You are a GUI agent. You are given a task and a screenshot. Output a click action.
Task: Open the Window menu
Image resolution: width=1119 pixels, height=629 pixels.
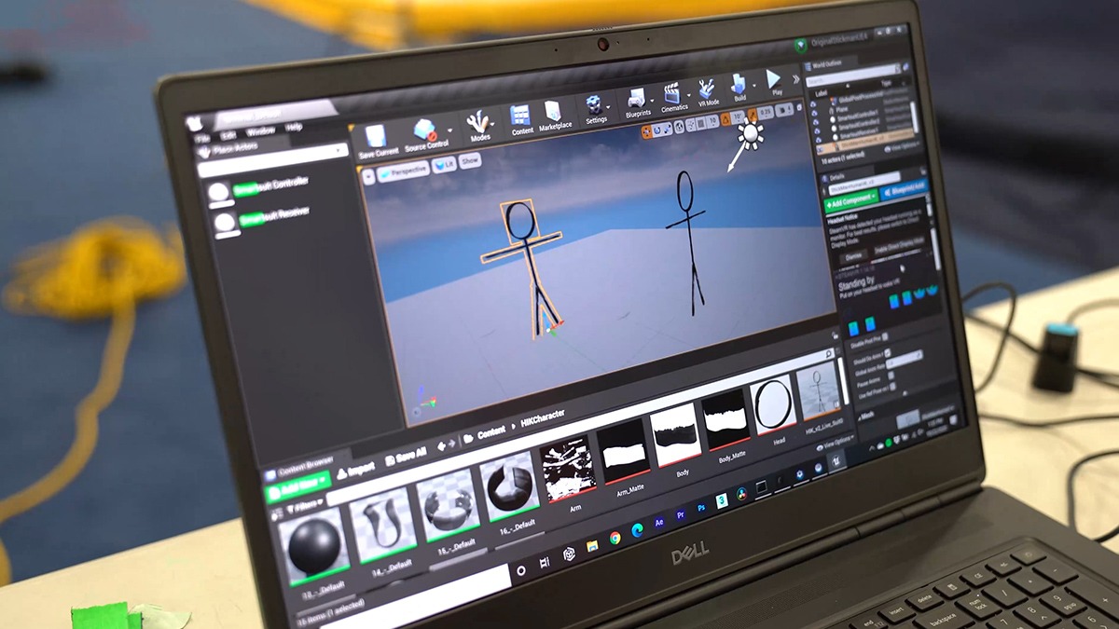coord(260,131)
